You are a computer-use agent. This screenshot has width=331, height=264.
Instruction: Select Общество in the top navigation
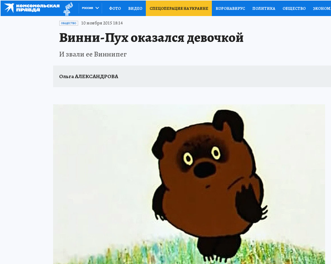[x=294, y=8]
